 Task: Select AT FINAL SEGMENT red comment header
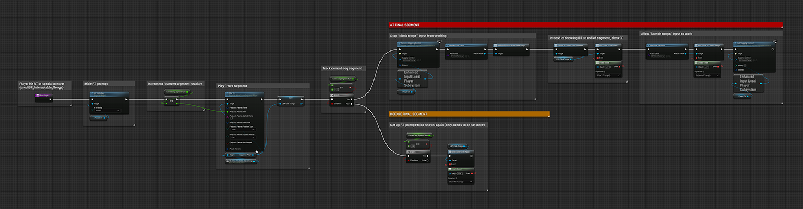tap(585, 24)
